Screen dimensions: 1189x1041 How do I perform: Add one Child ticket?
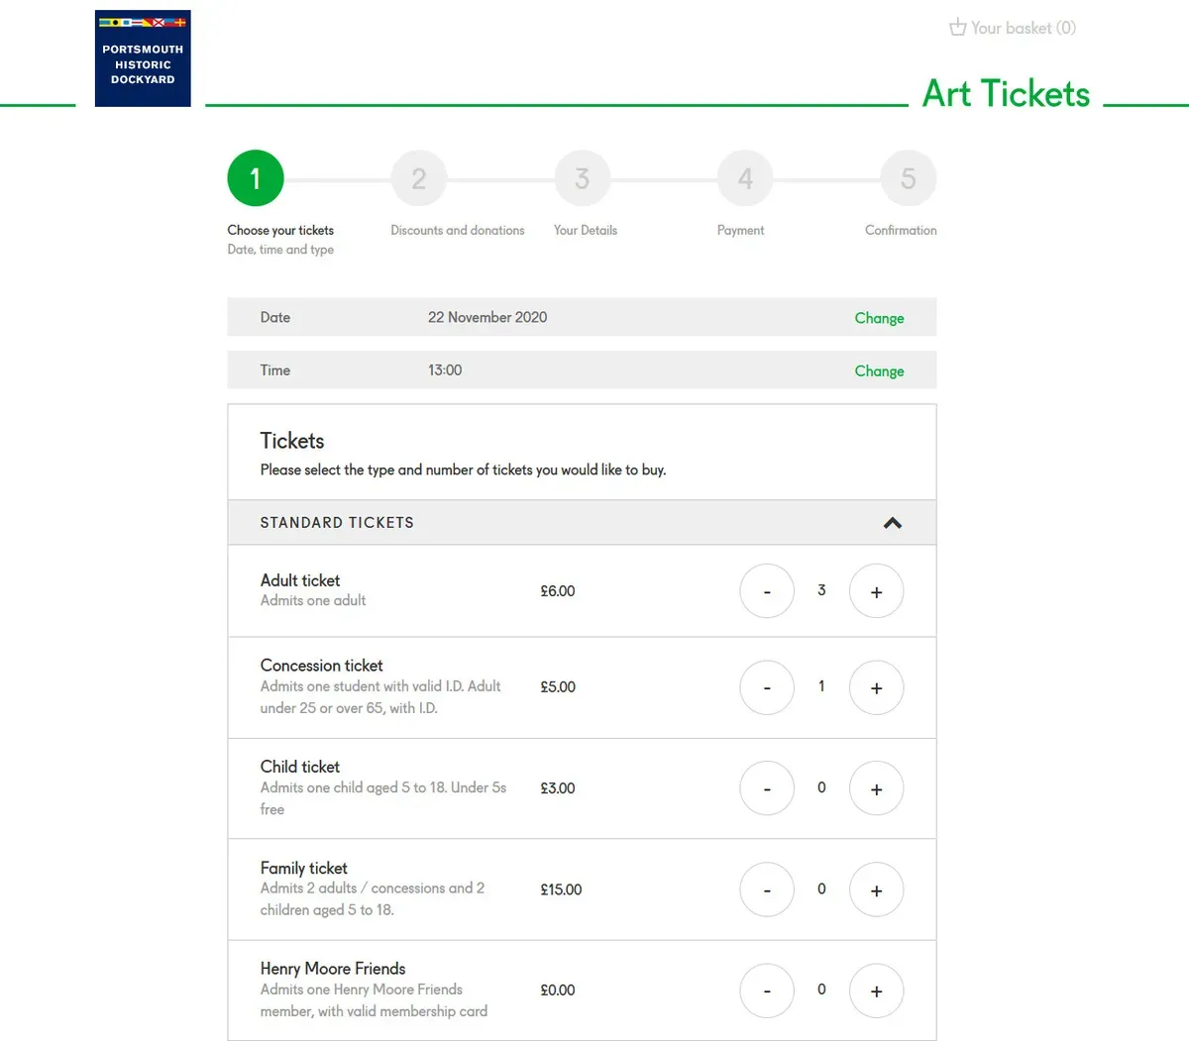pos(876,788)
